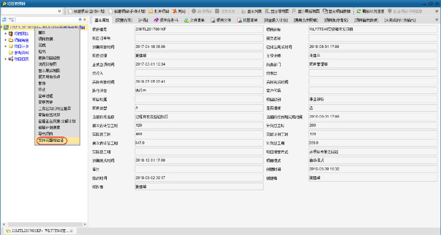Click the orange arrow icon in tree search box

84,20
